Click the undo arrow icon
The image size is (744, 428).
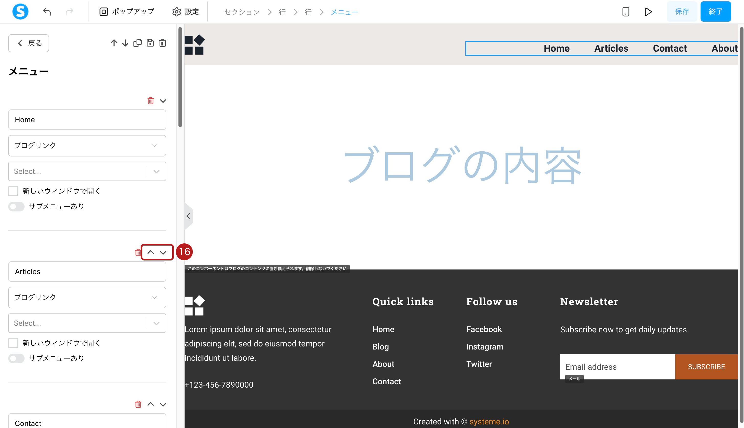[x=47, y=12]
